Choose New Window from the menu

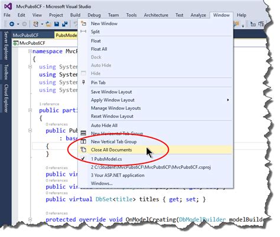pyautogui.click(x=155, y=24)
